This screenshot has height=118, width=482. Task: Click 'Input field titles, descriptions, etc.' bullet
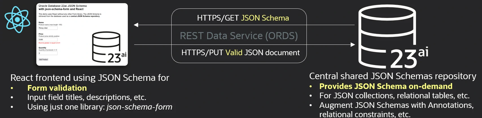click(x=87, y=97)
